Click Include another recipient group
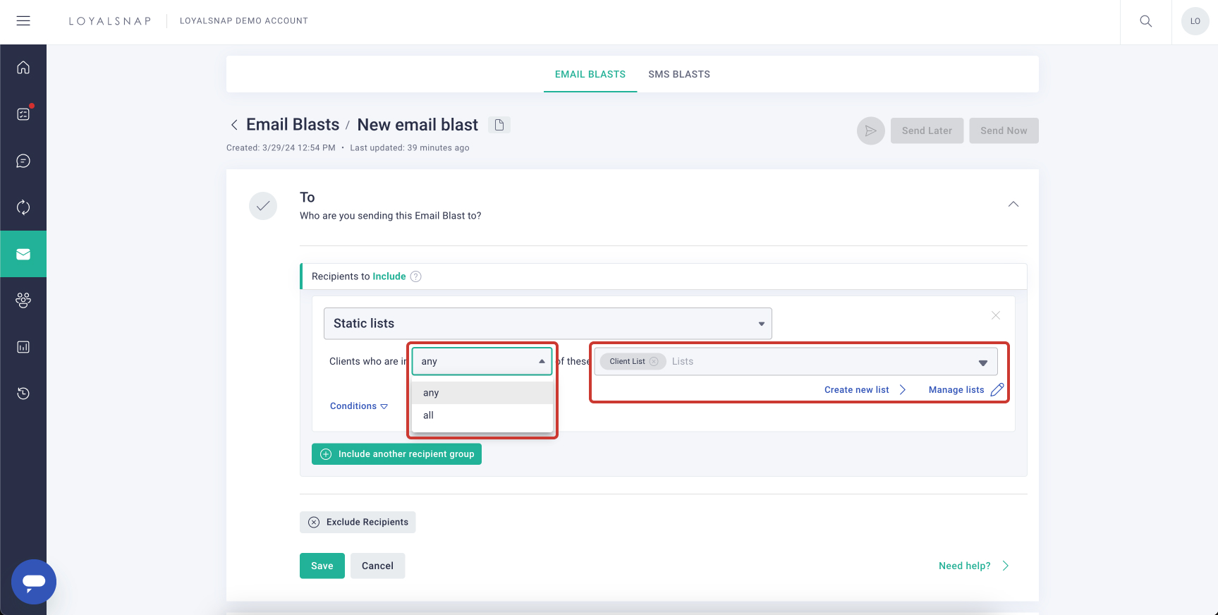 point(396,454)
